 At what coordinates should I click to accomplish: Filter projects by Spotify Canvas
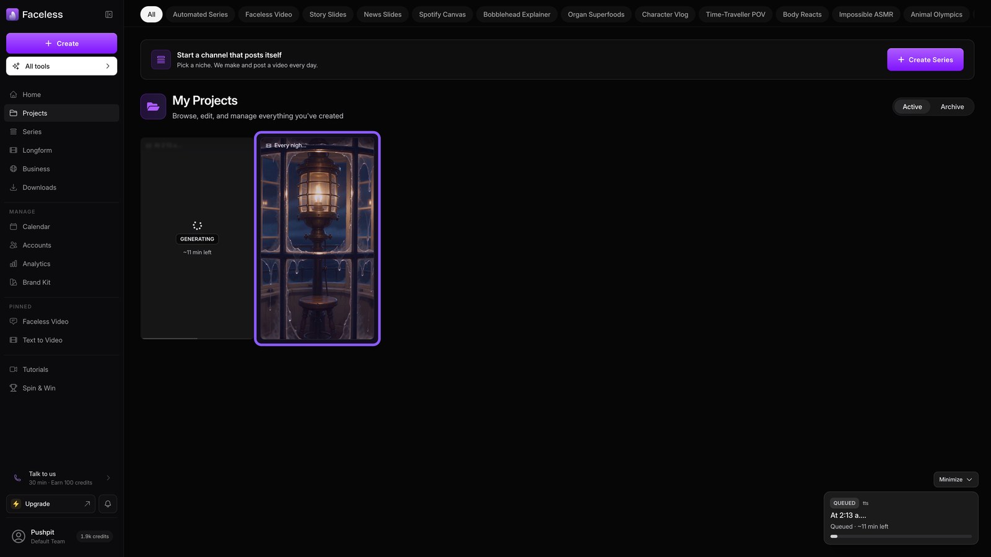coord(442,14)
